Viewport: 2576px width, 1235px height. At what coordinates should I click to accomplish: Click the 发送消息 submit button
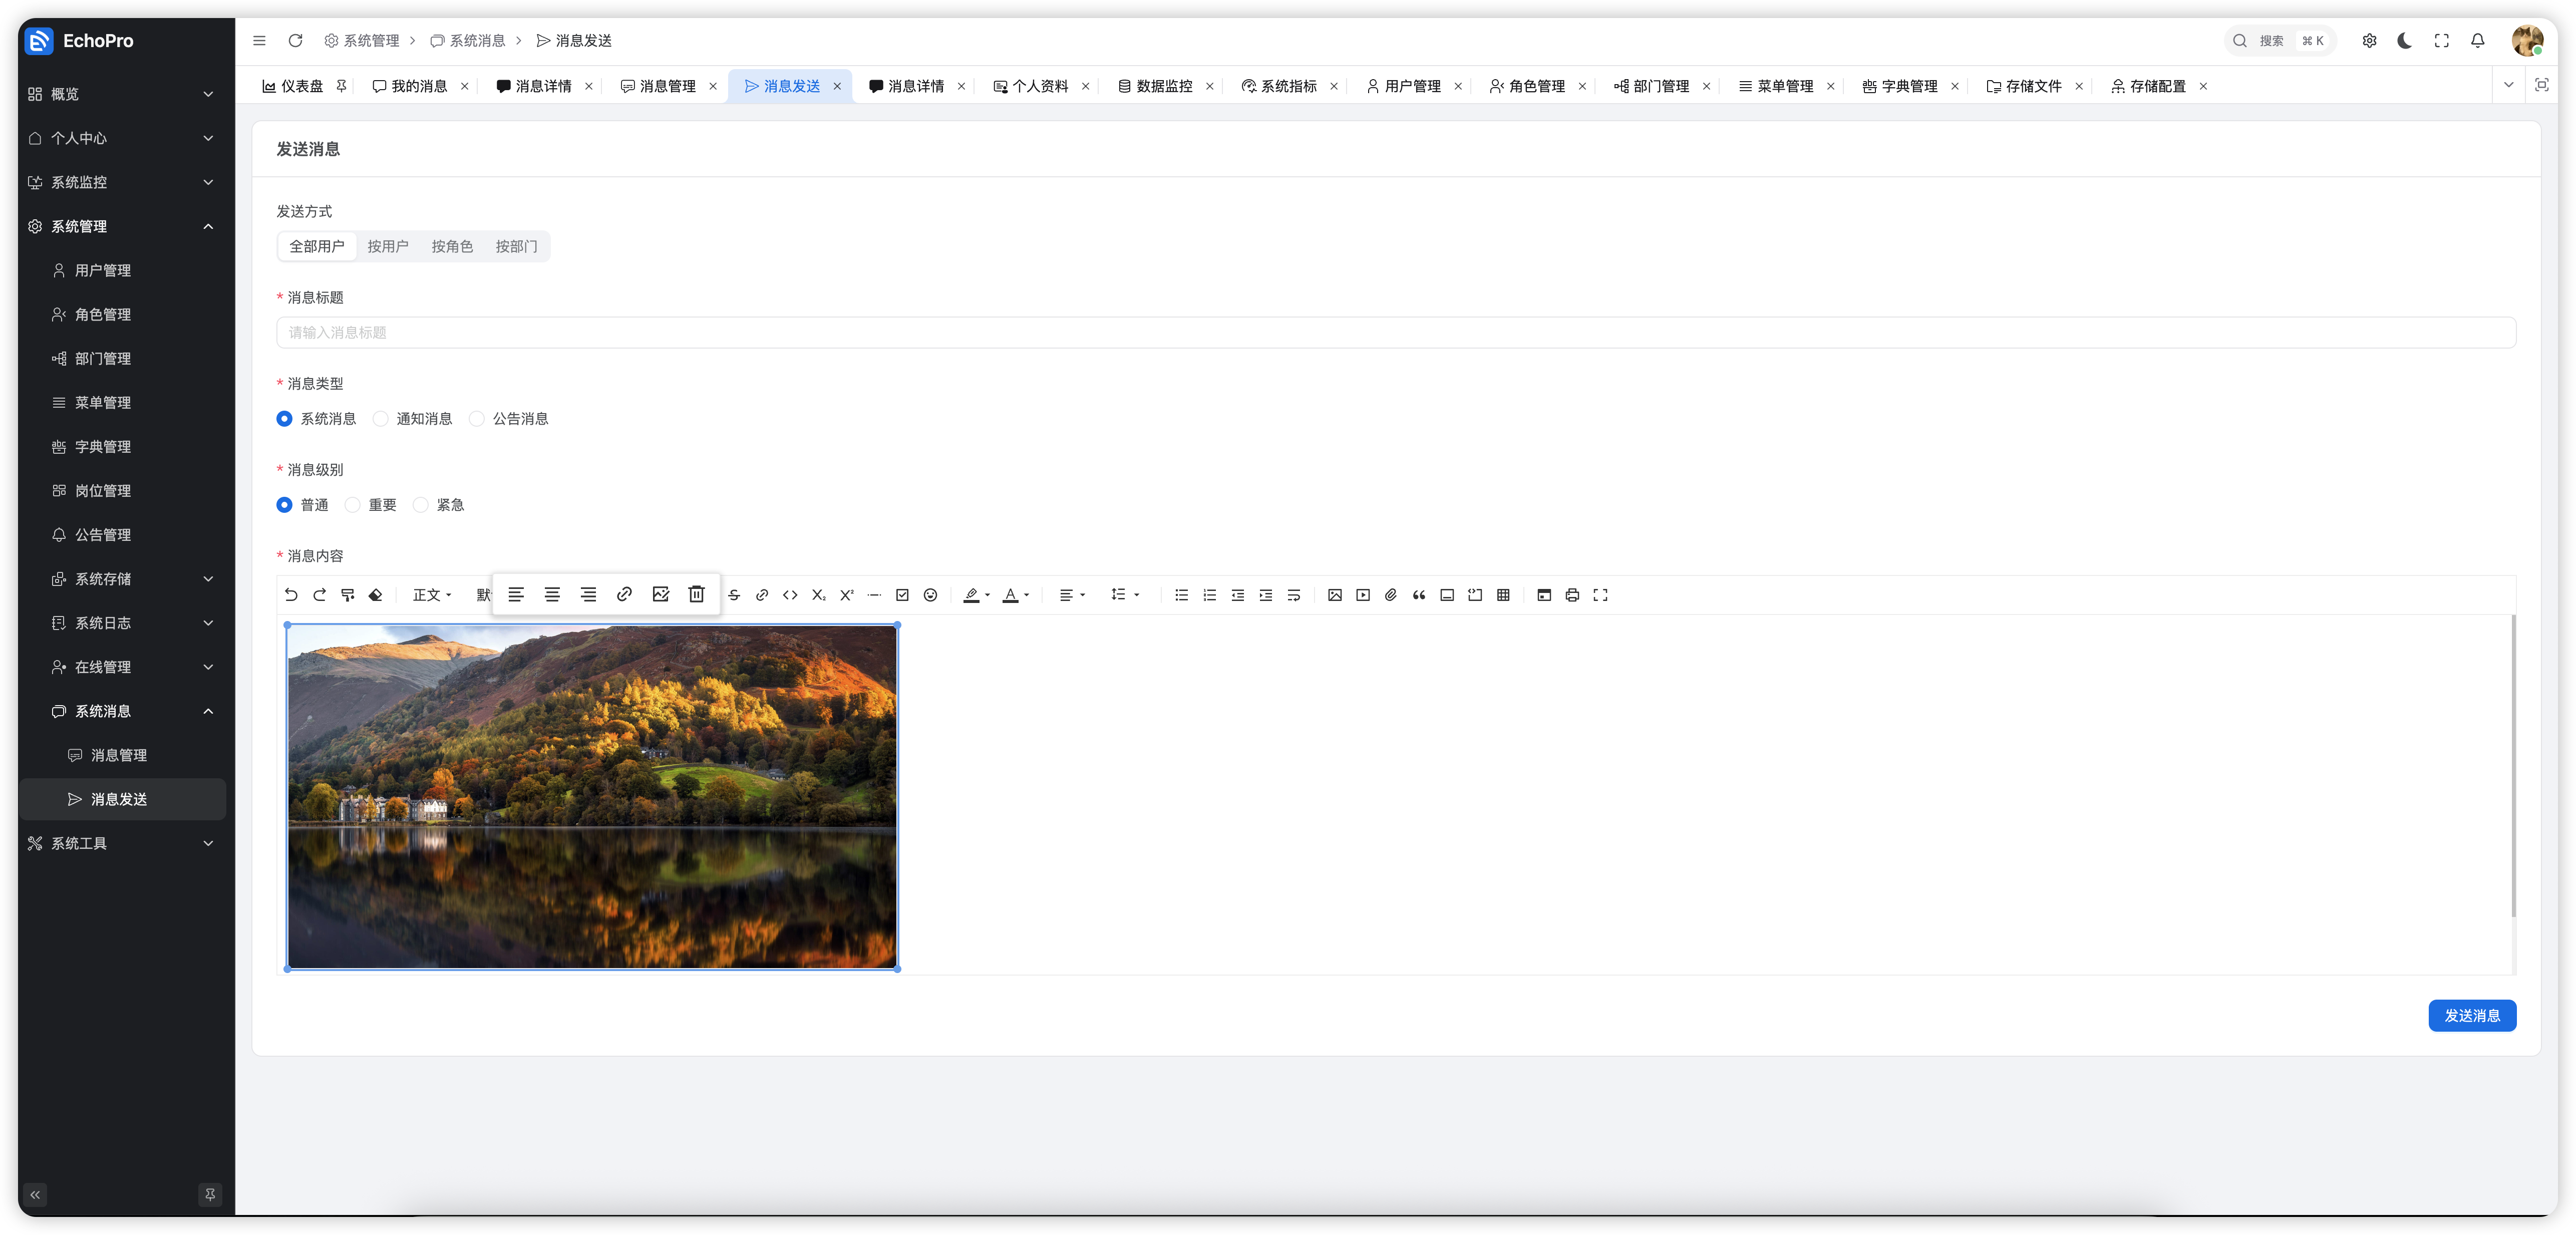2471,1015
